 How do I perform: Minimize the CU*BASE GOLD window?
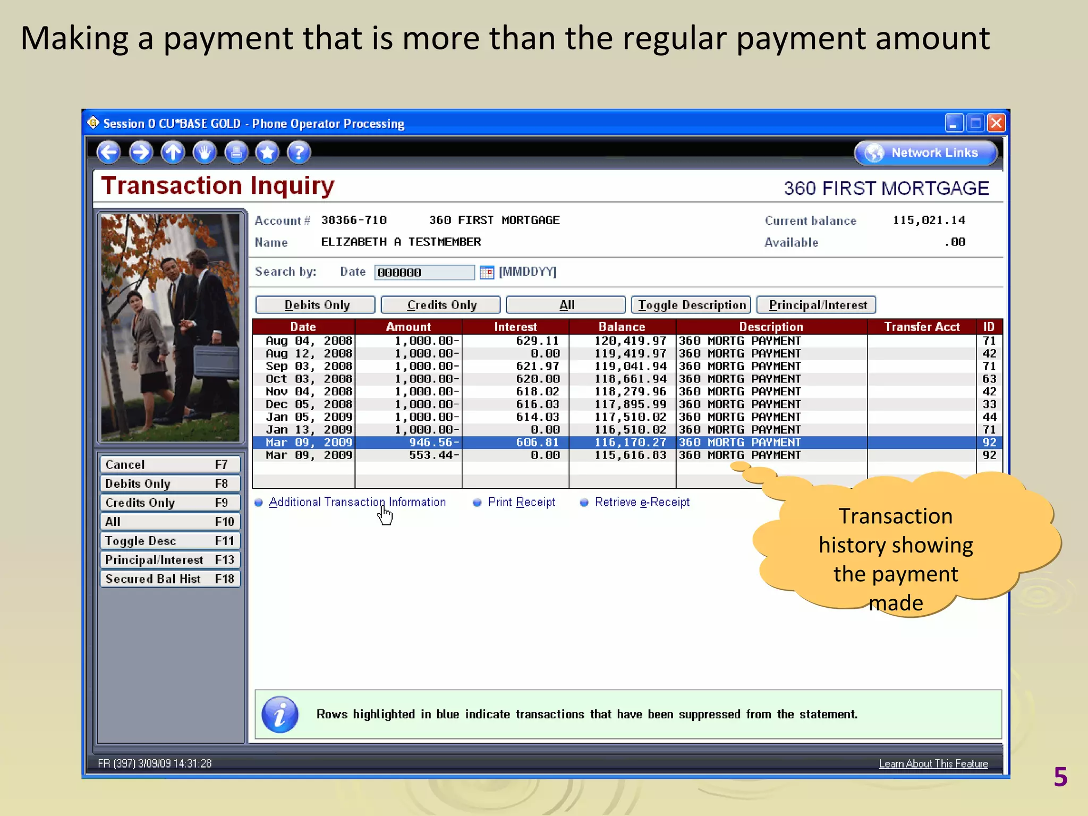(954, 123)
